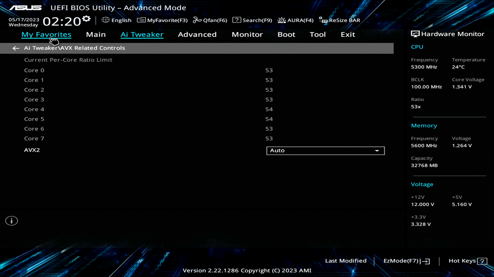This screenshot has height=277, width=494.
Task: Click Last Modified to view changes
Action: point(346,261)
